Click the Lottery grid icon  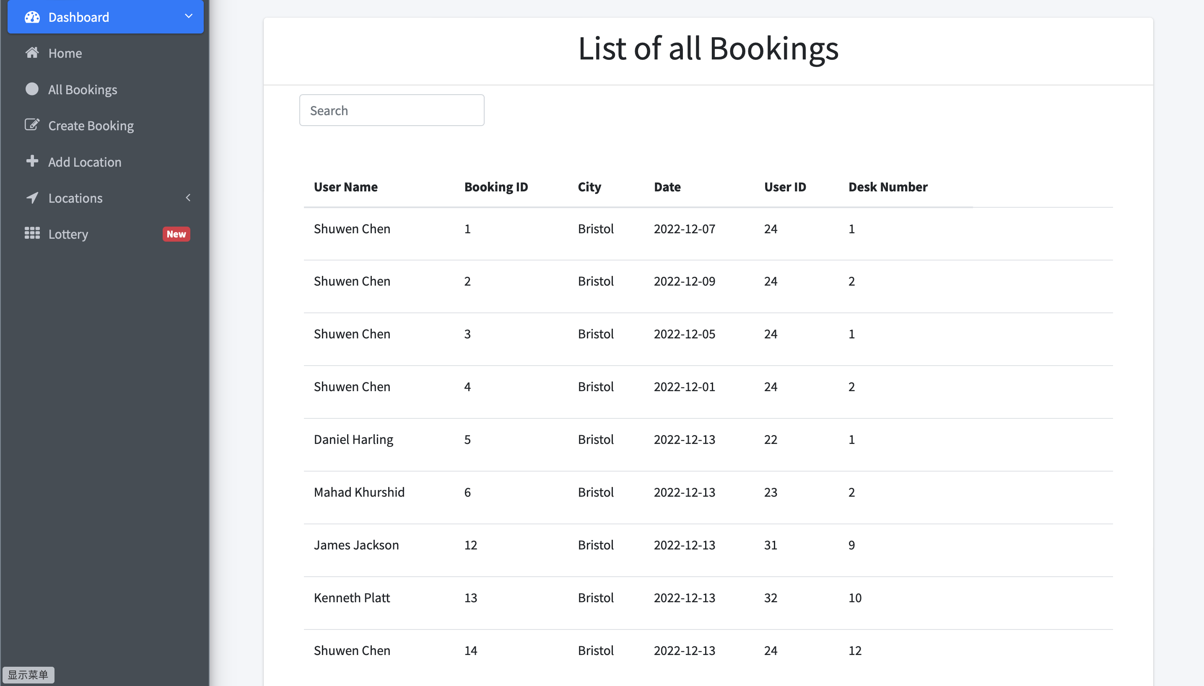(31, 233)
